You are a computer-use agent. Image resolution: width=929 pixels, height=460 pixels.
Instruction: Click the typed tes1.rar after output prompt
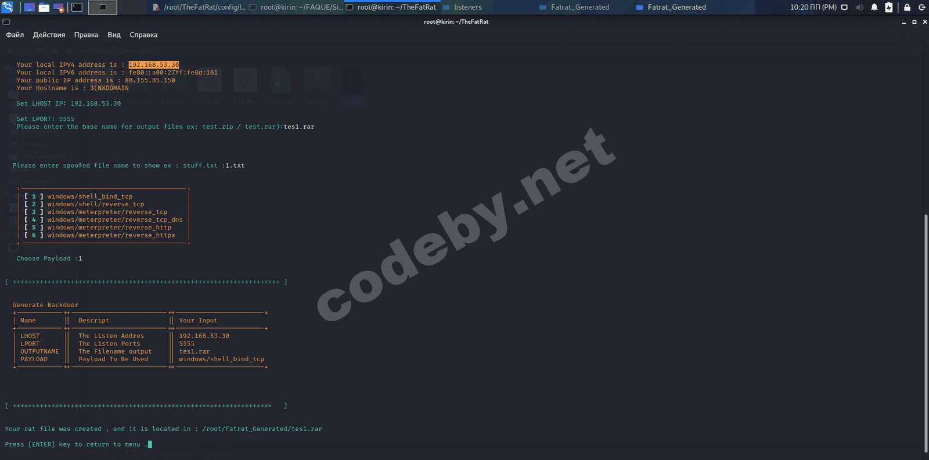point(299,127)
